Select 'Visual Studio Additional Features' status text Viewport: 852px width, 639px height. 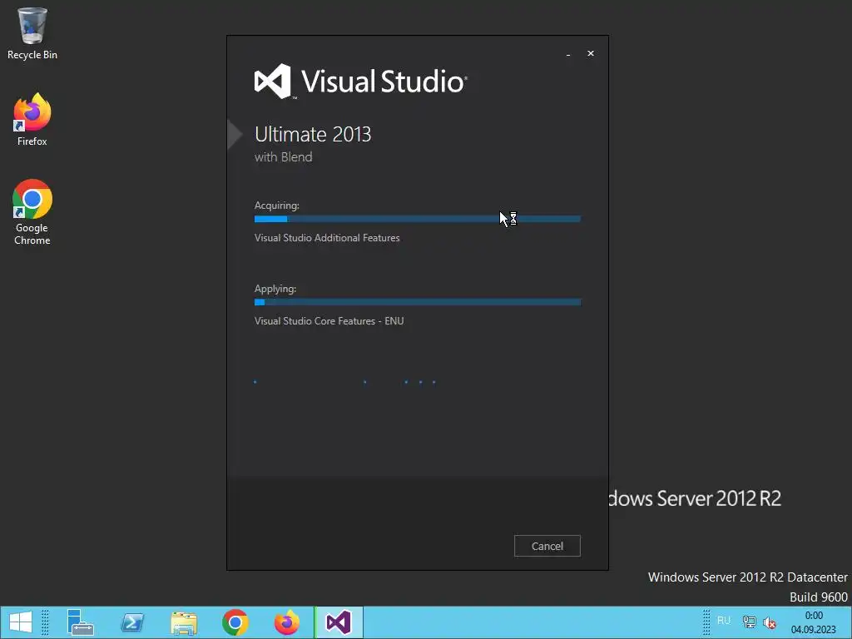327,238
